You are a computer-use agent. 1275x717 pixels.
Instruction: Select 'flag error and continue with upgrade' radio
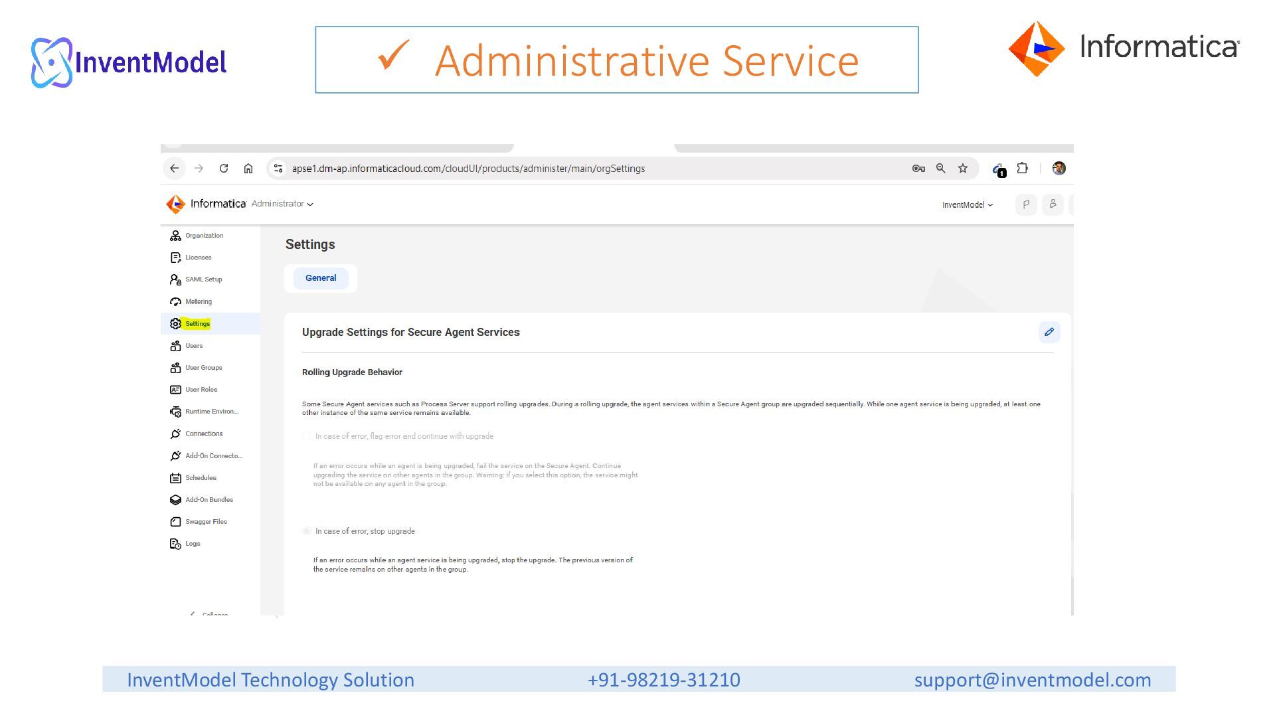click(307, 436)
